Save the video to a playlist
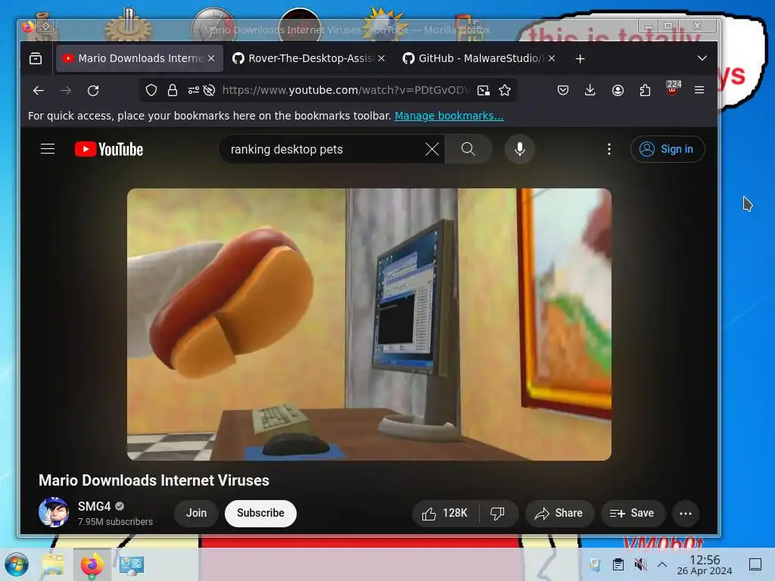The height and width of the screenshot is (581, 775). pyautogui.click(x=632, y=514)
